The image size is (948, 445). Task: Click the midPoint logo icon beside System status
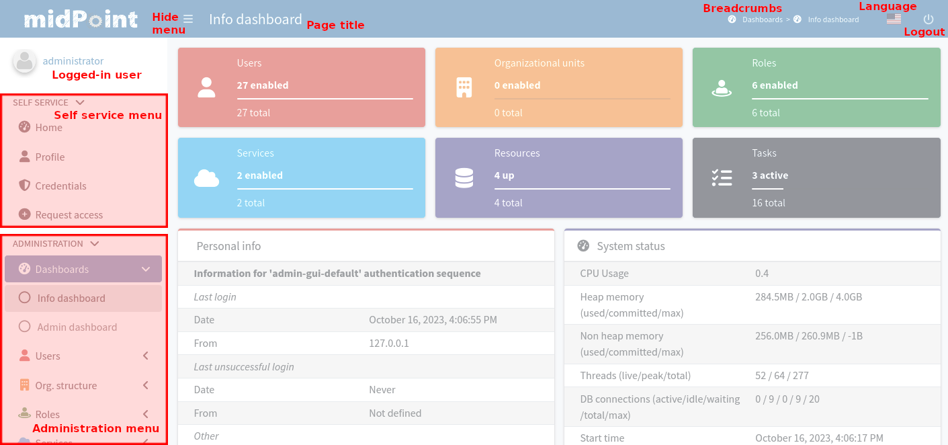pyautogui.click(x=583, y=246)
